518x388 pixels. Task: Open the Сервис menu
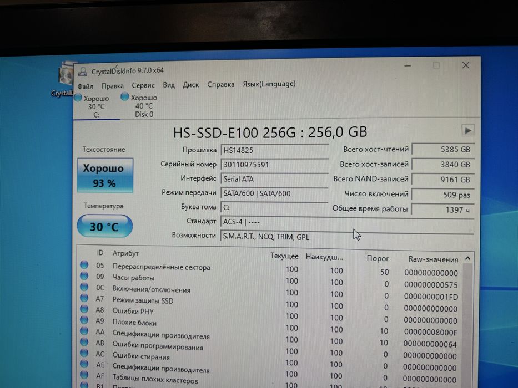click(143, 85)
